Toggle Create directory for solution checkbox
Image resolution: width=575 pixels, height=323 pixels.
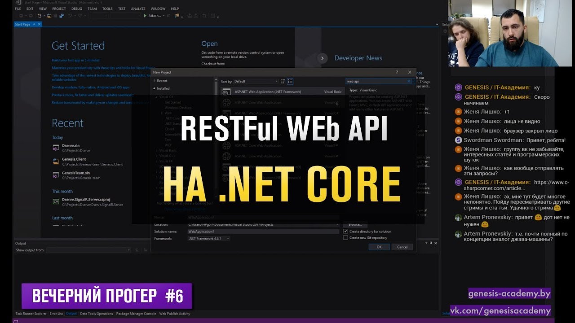click(345, 231)
